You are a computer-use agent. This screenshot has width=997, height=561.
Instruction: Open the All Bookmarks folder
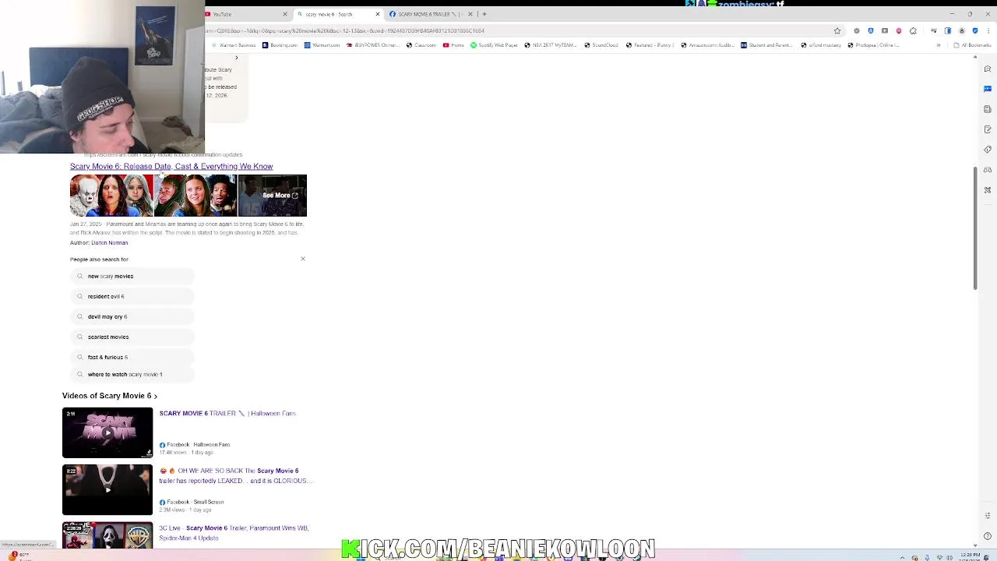click(972, 45)
